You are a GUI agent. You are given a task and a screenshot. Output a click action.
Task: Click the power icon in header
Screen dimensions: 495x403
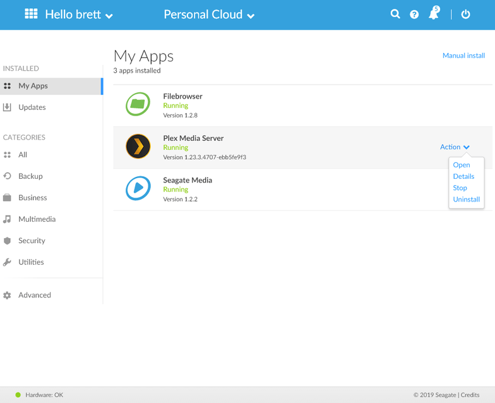pos(466,14)
